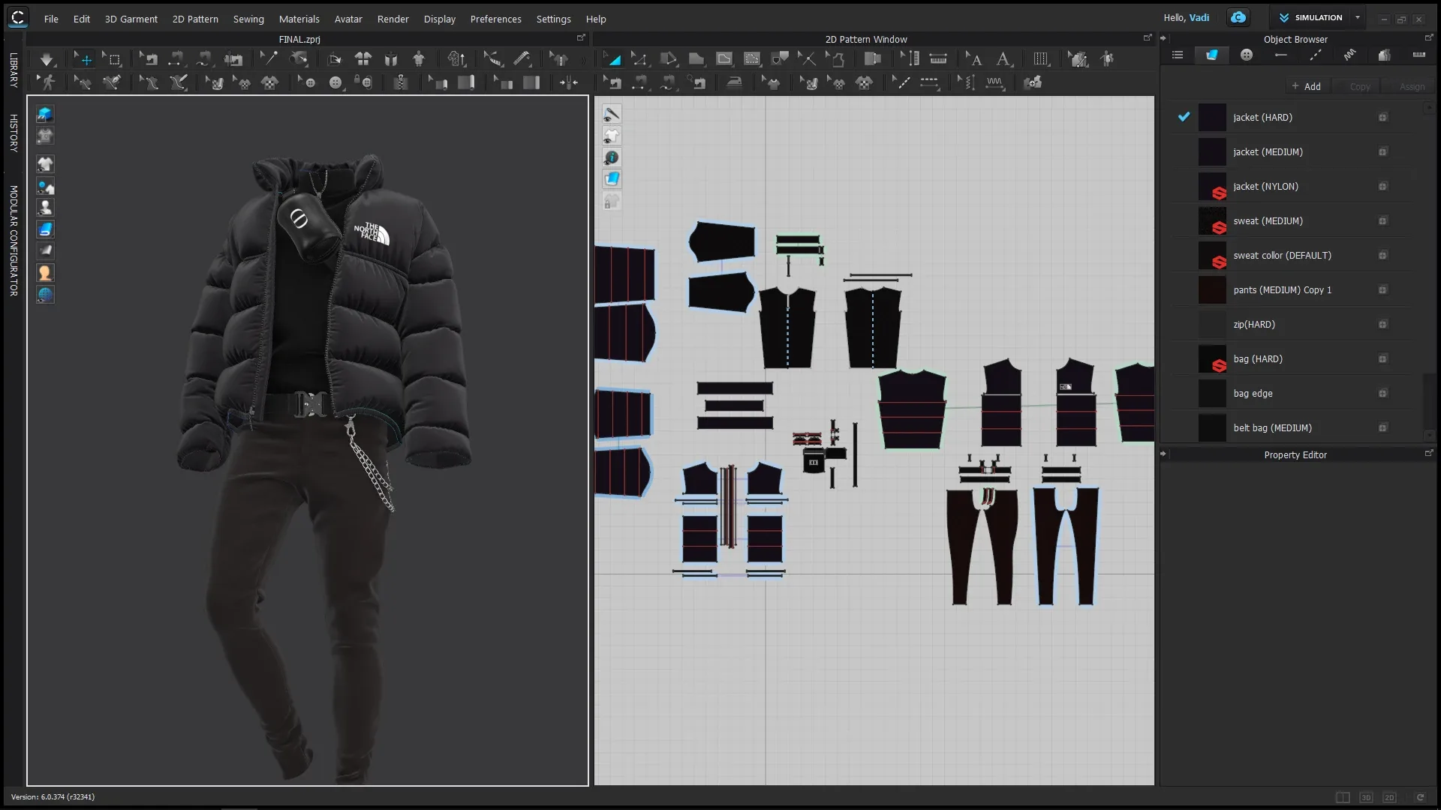
Task: Toggle the 3D view mode at bottom right
Action: pyautogui.click(x=1366, y=797)
